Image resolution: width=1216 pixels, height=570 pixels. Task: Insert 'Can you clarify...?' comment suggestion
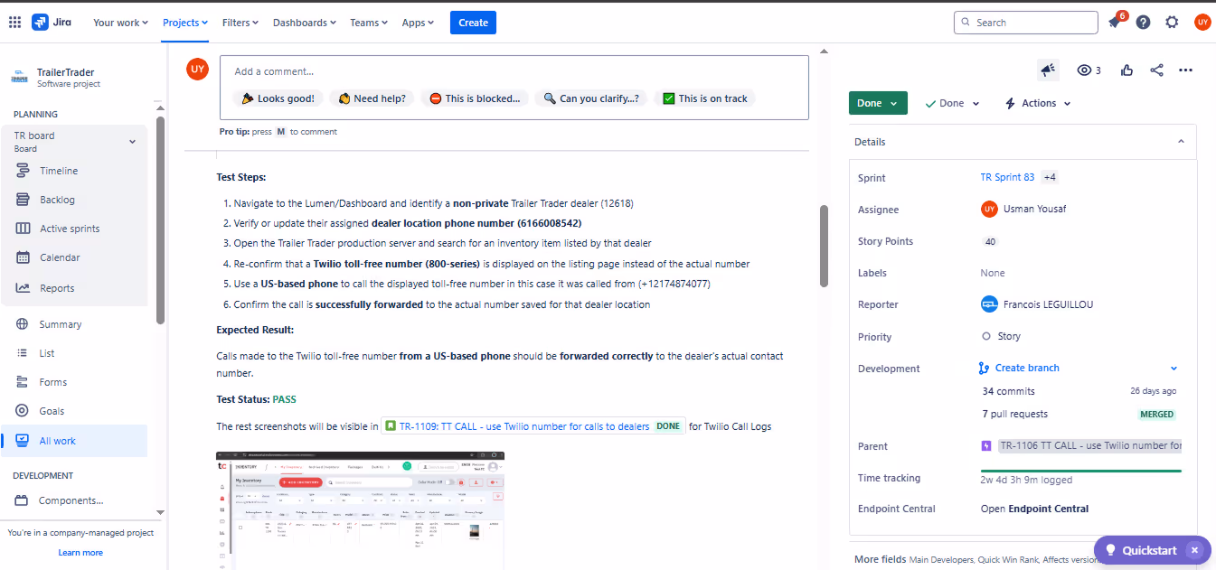click(x=591, y=98)
